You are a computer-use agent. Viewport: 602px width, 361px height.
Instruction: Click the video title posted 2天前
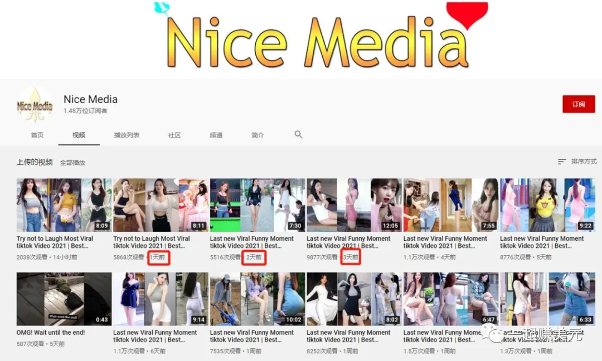[x=252, y=242]
